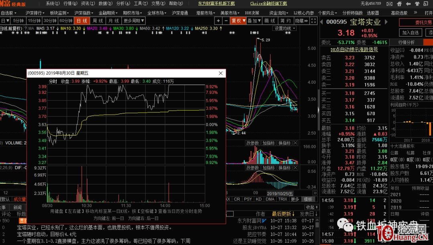Sort news by 最后更新 column

pos(283,214)
